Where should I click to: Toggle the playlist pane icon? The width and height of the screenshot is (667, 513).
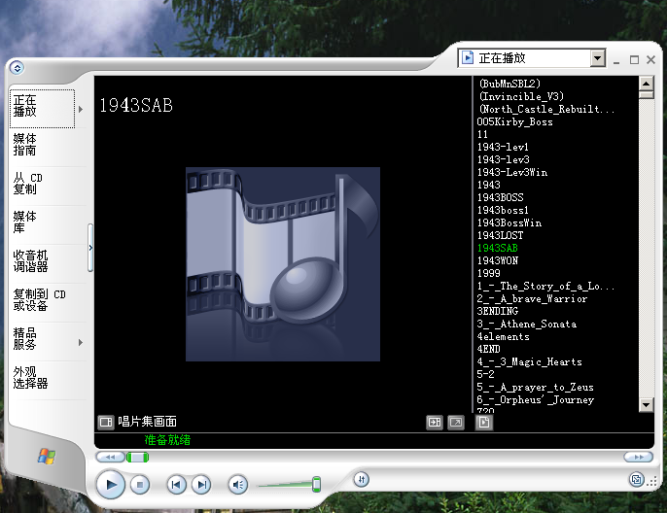point(484,422)
